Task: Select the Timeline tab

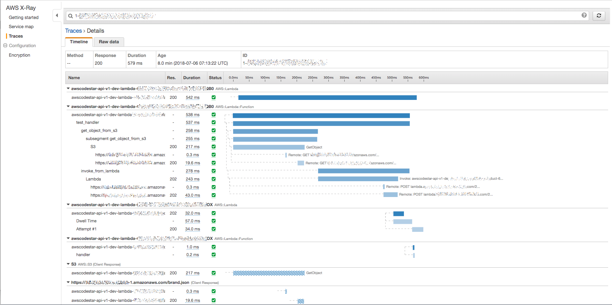Action: (x=79, y=42)
